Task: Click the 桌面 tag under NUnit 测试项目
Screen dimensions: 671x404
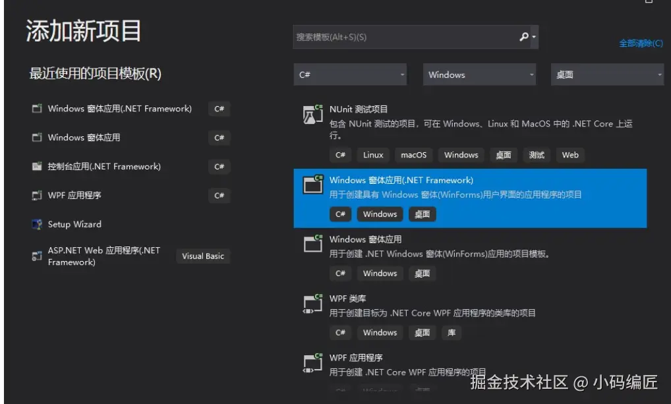Action: tap(504, 155)
